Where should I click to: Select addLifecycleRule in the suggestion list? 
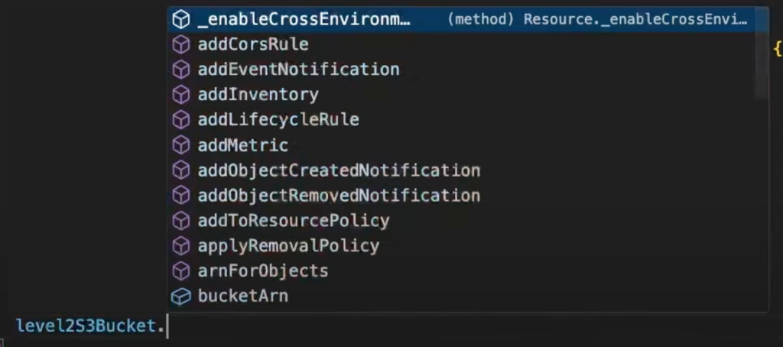click(278, 120)
